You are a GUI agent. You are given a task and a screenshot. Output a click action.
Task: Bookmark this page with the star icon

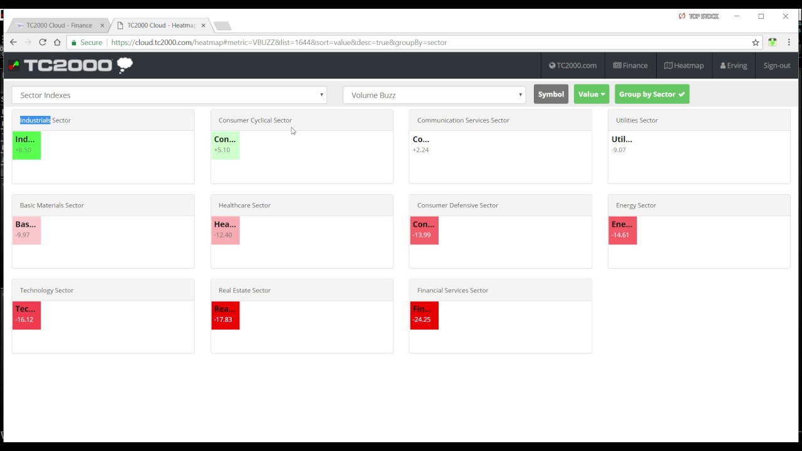pyautogui.click(x=756, y=43)
